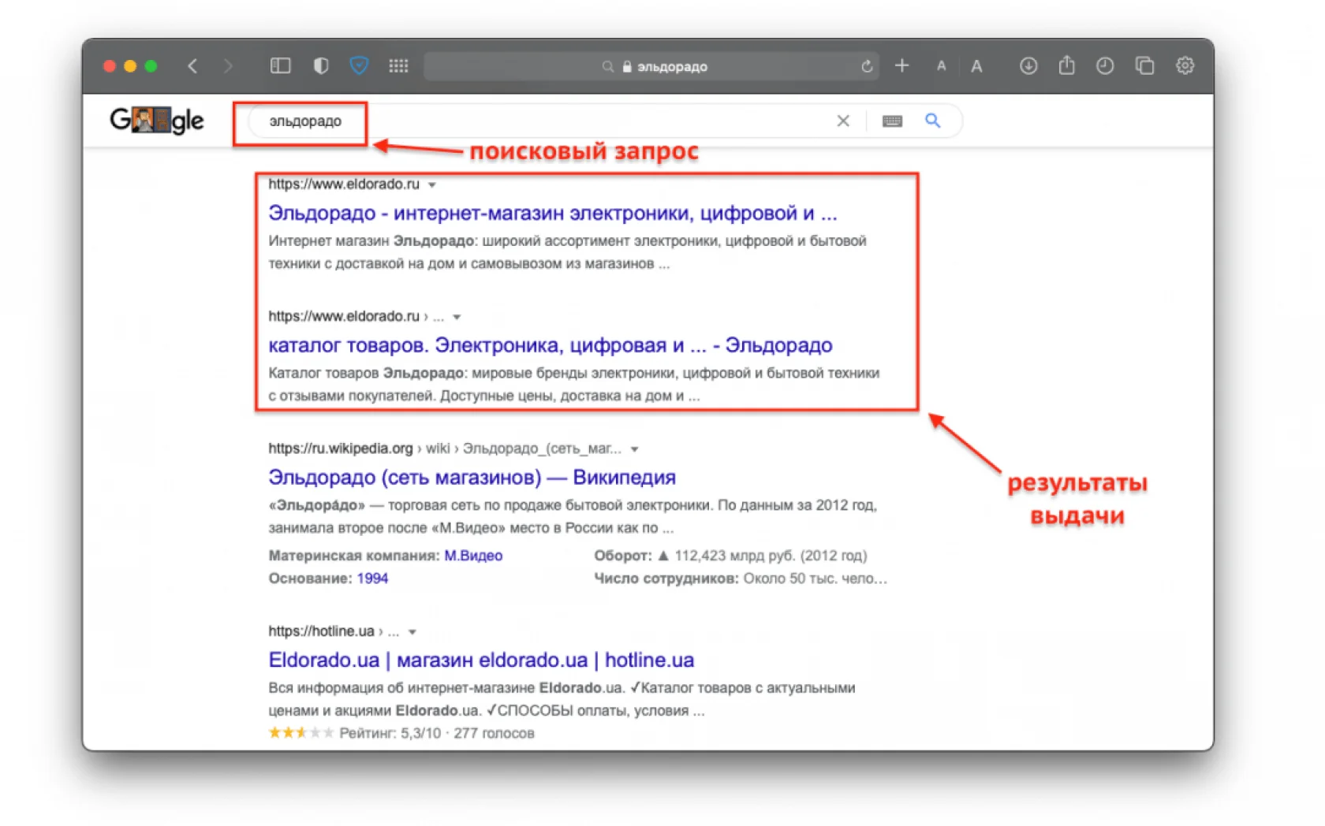Toggle the Safari sidebar panel
The width and height of the screenshot is (1325, 826).
(x=280, y=66)
